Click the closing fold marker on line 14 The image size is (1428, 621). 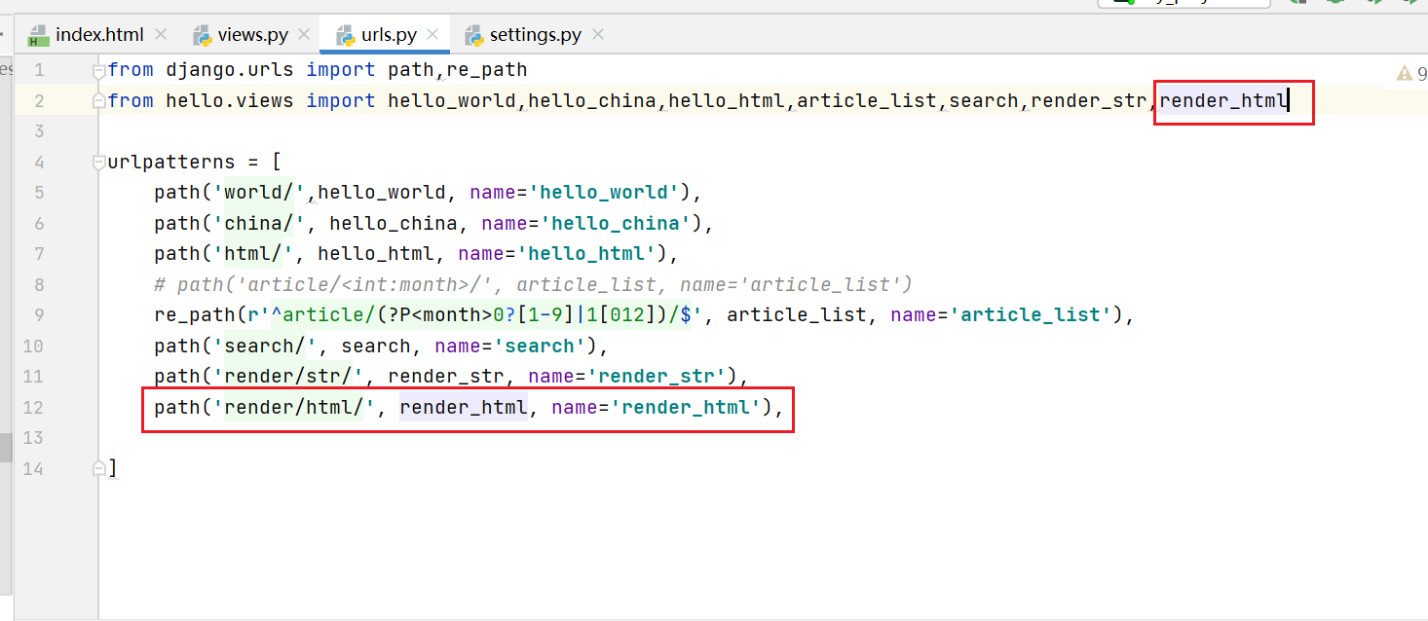pos(98,469)
